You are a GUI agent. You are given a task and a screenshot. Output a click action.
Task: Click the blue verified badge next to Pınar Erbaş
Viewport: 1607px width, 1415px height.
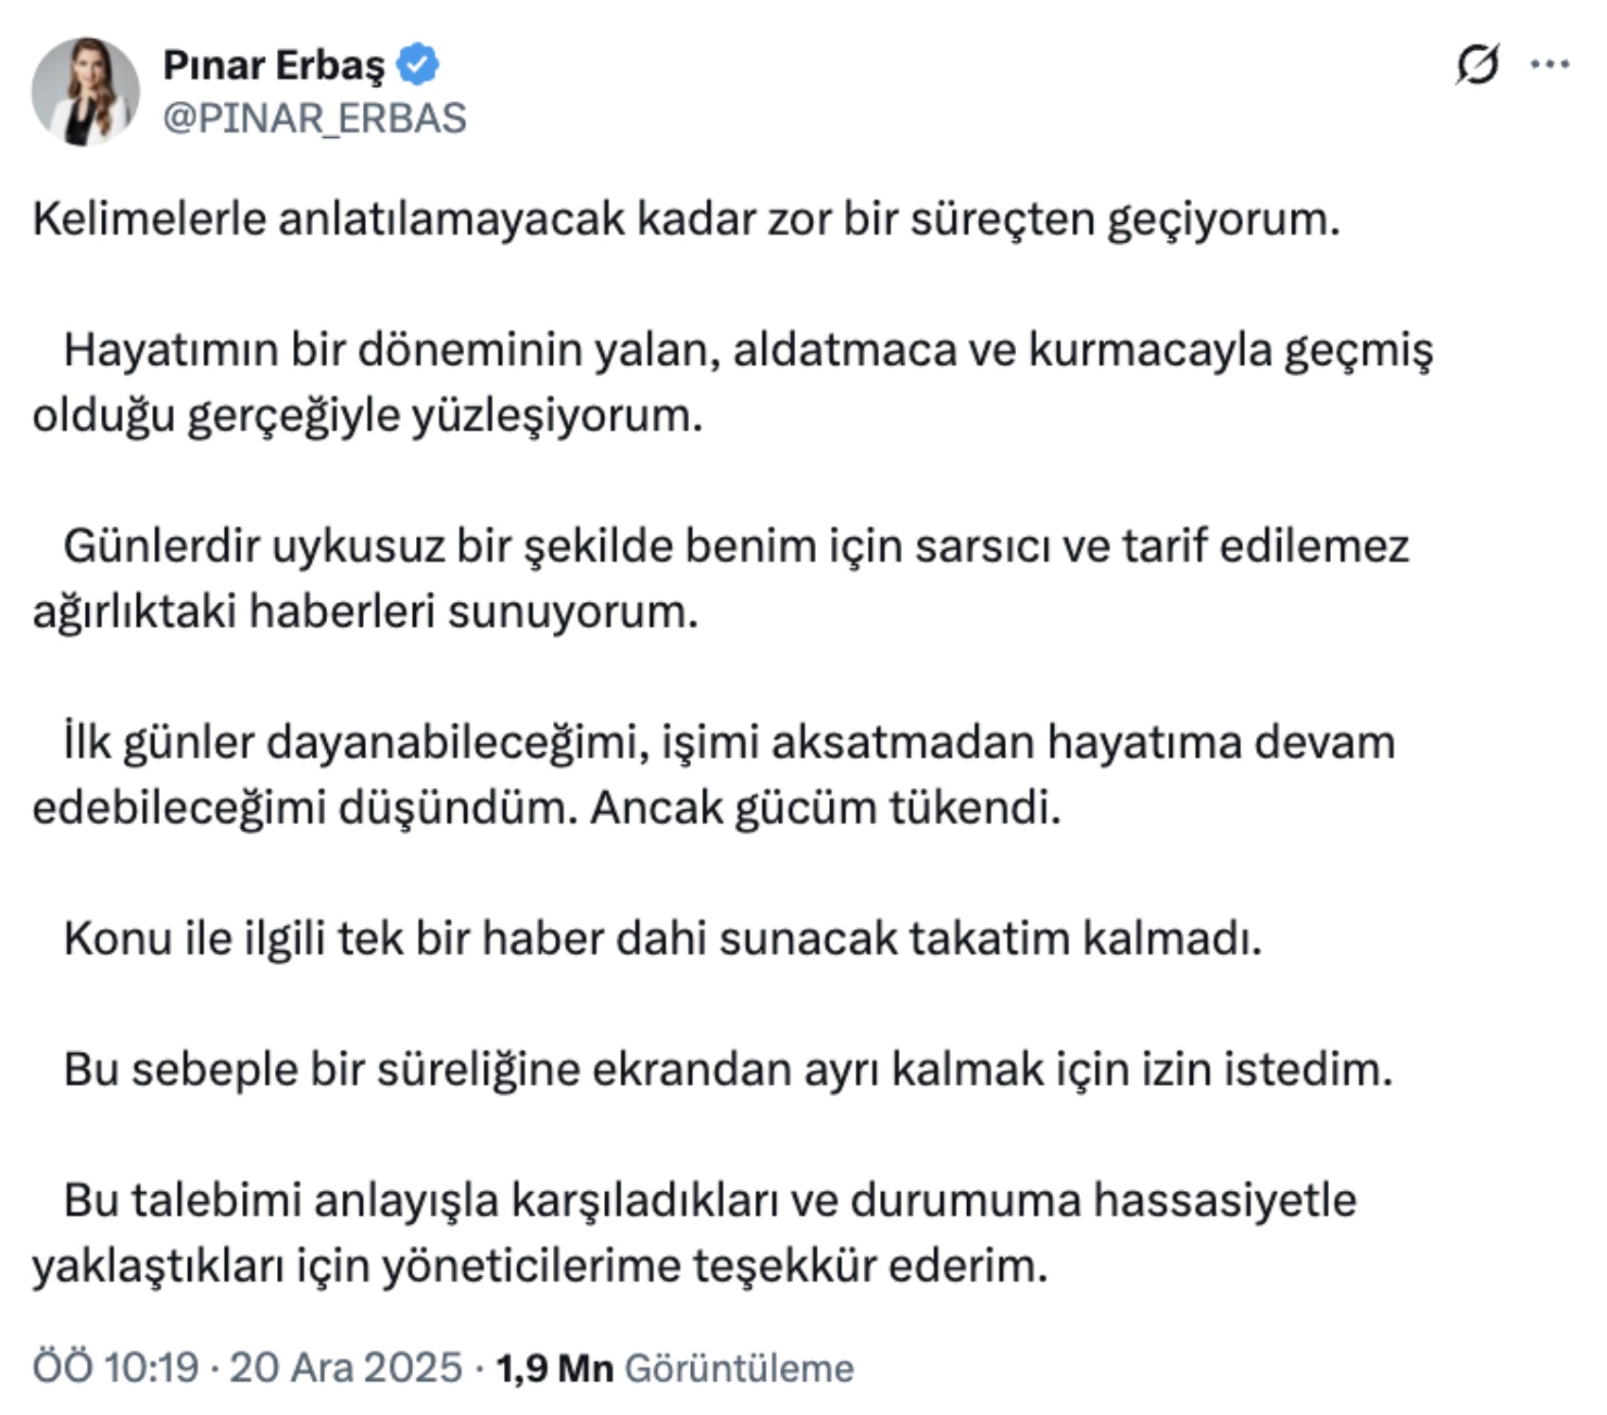coord(419,62)
